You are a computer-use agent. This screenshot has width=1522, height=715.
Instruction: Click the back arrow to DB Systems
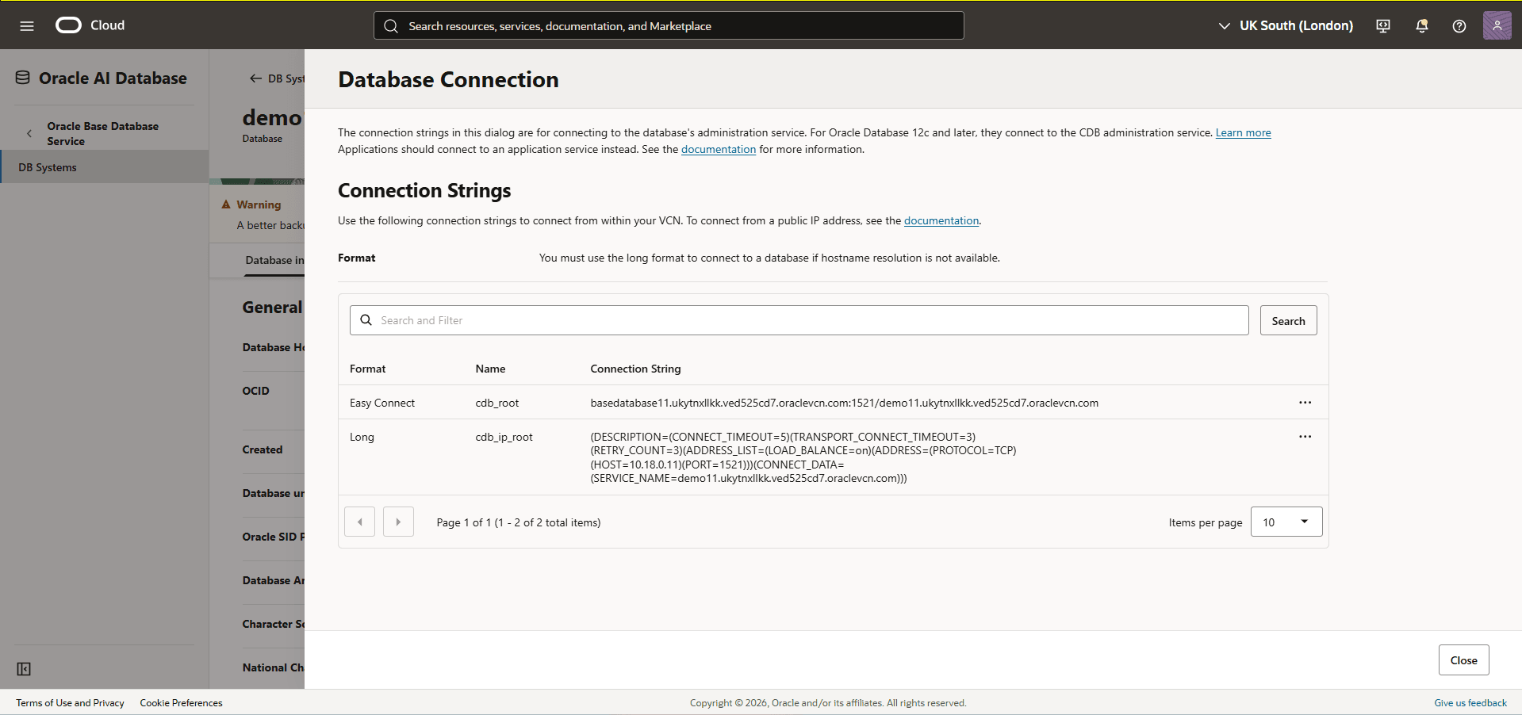[255, 78]
